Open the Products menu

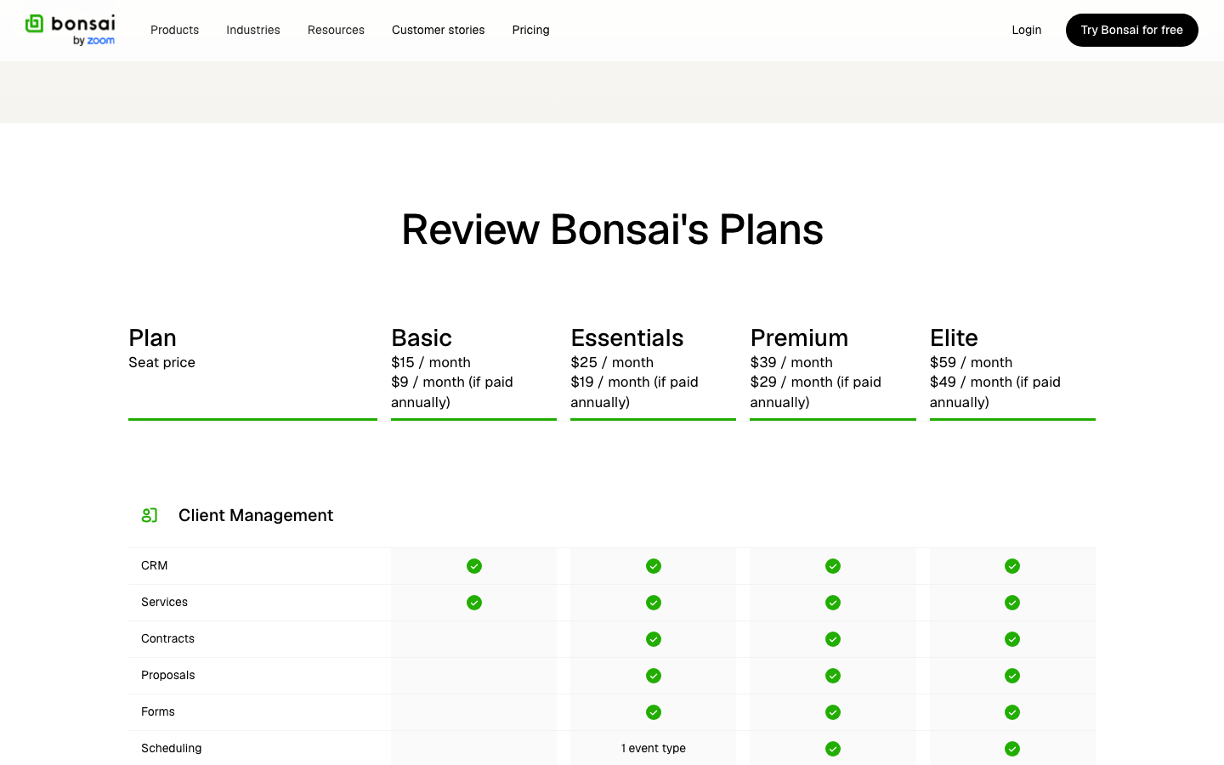pyautogui.click(x=174, y=30)
